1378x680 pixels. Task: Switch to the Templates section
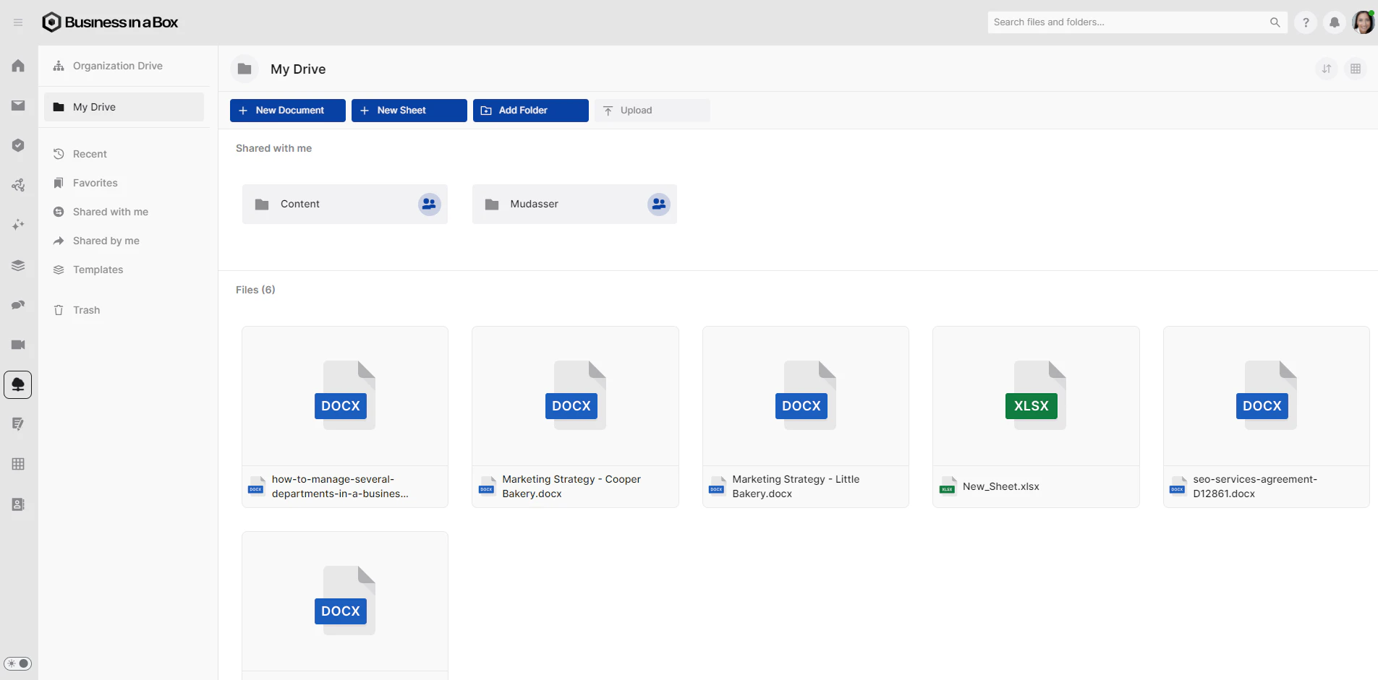tap(98, 270)
